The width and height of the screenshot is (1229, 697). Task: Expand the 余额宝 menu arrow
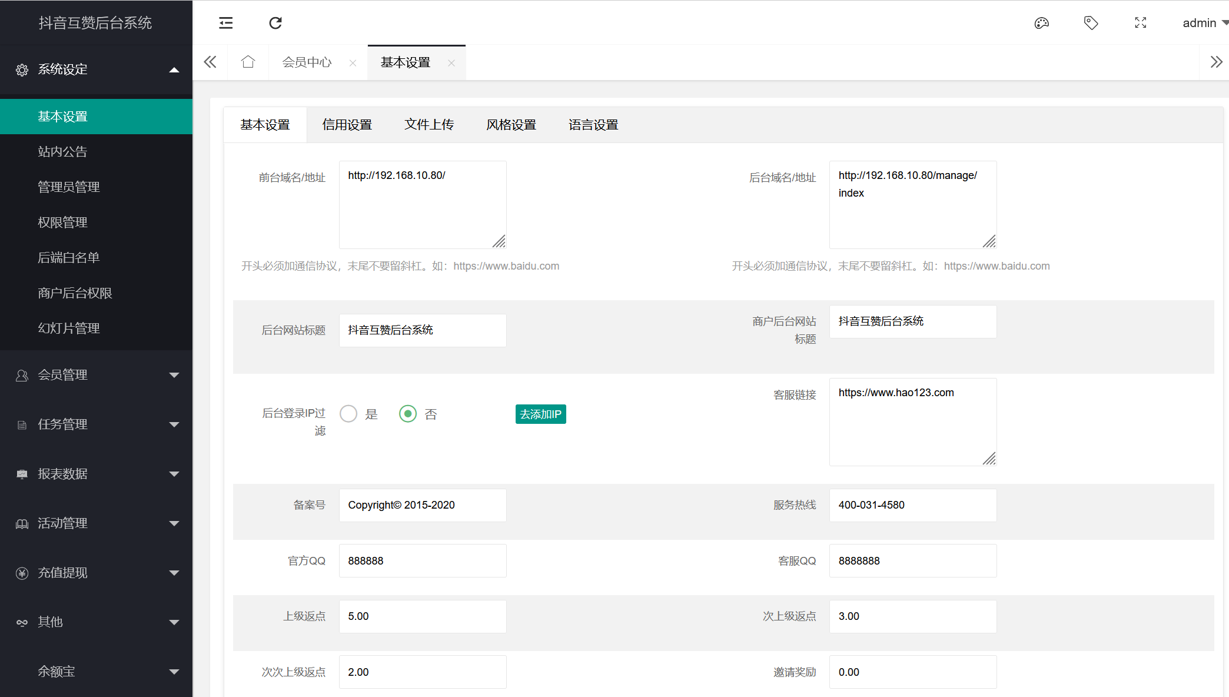(174, 672)
